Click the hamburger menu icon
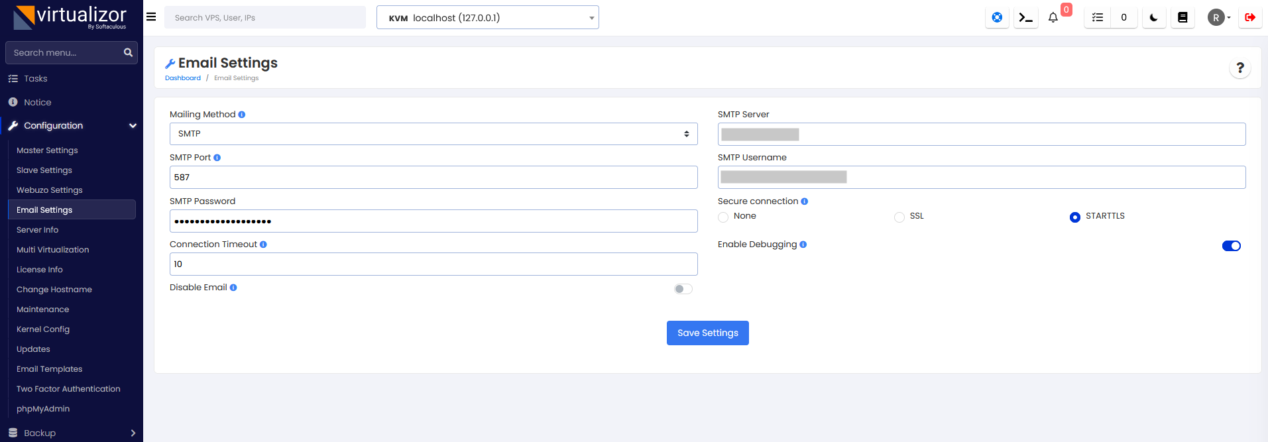The height and width of the screenshot is (442, 1268). point(151,17)
